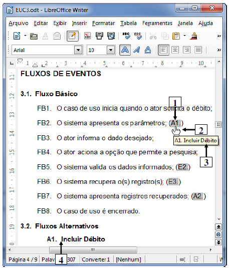Click the Cut icon
The width and height of the screenshot is (229, 268).
(153, 36)
